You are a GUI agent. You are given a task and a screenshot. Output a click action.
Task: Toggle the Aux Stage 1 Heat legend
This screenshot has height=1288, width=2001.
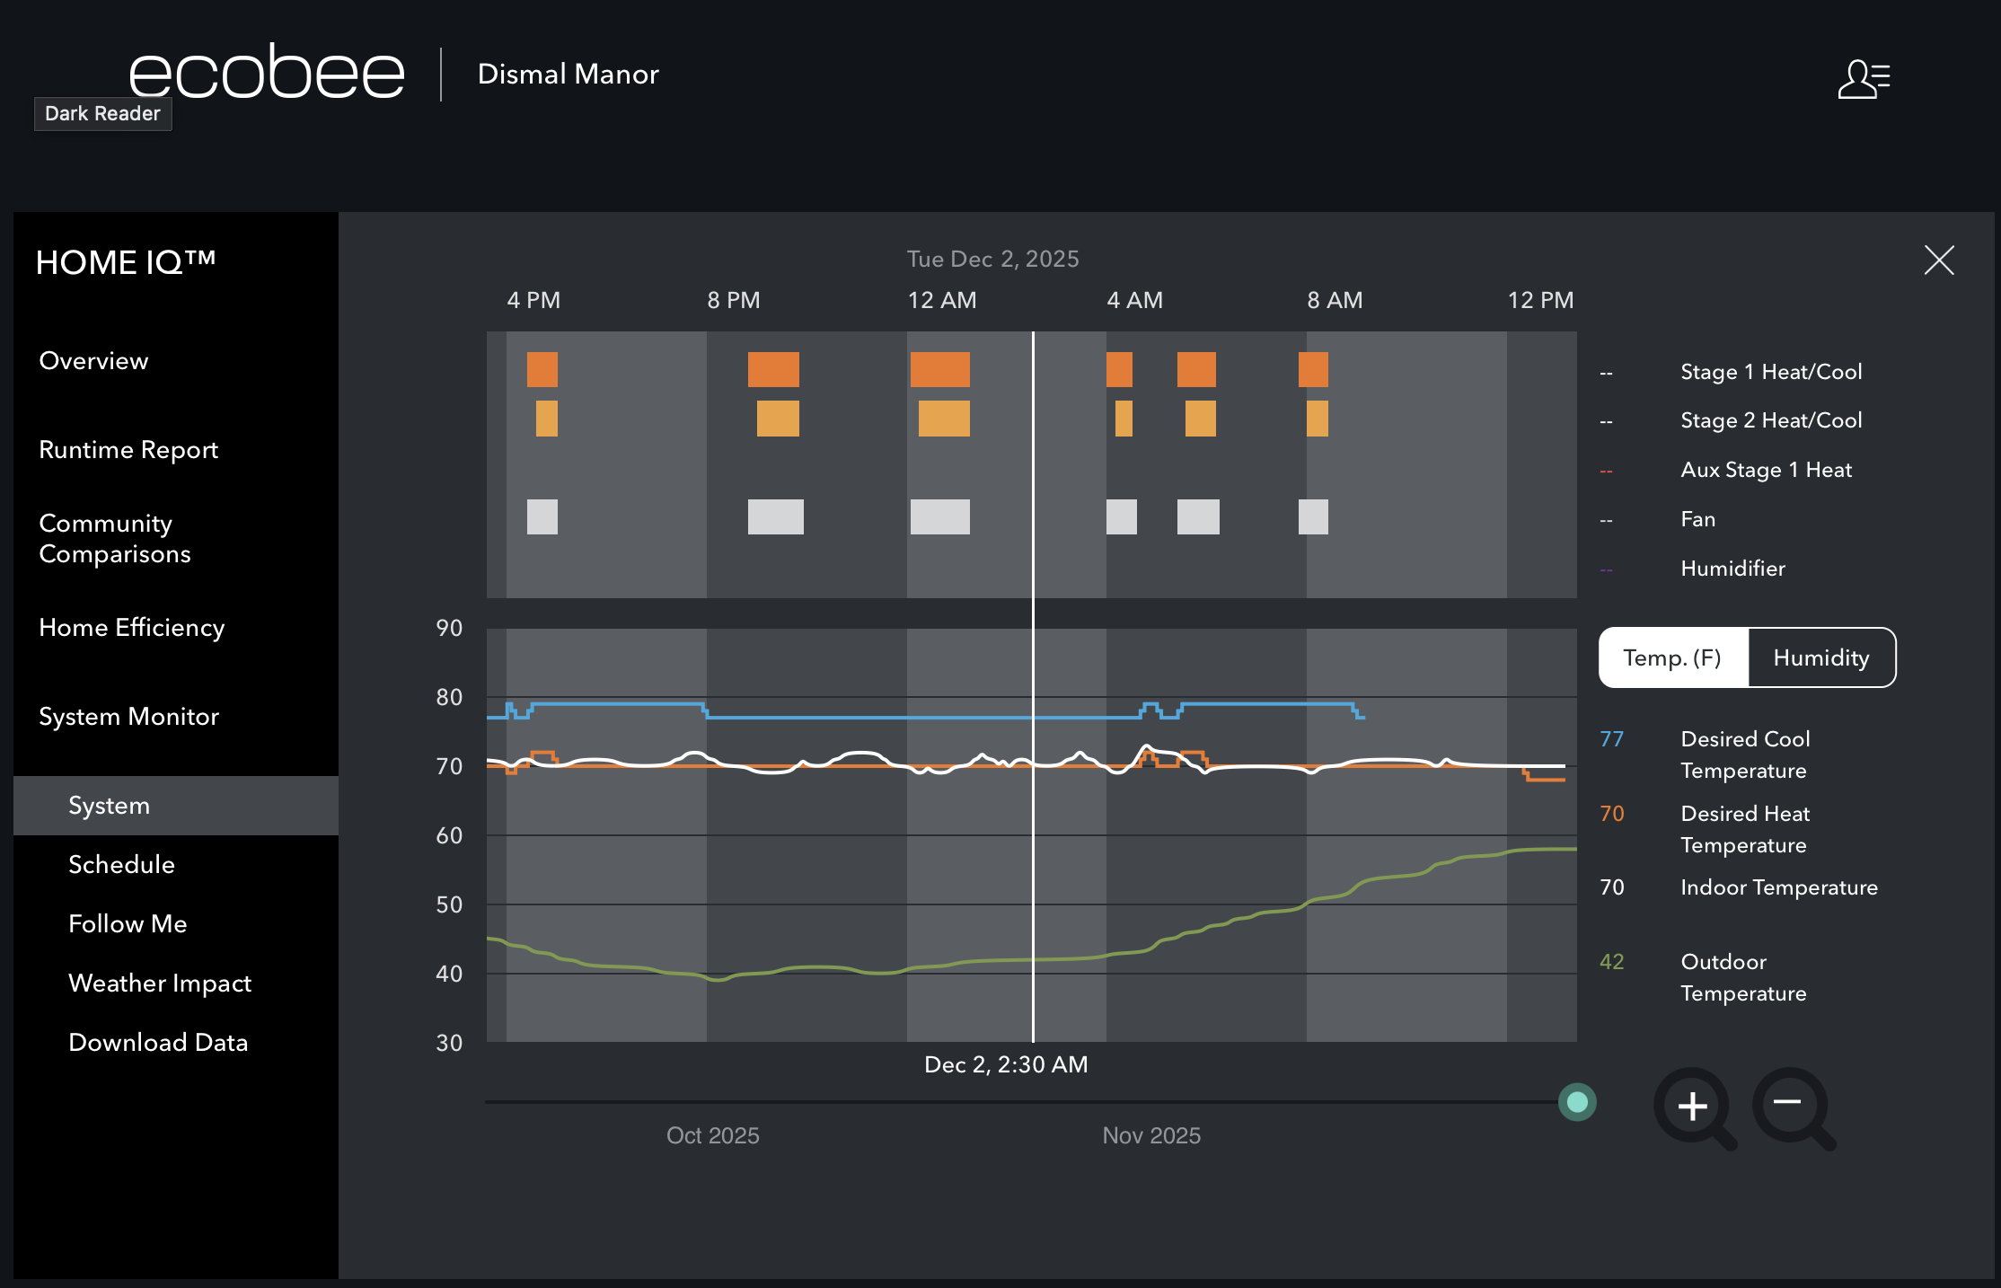click(1765, 470)
